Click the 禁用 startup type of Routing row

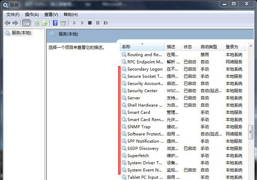[x=205, y=55]
